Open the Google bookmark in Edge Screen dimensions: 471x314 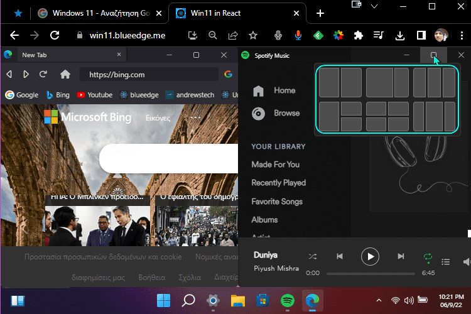pyautogui.click(x=21, y=95)
